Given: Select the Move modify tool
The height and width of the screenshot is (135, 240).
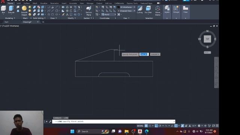Looking at the screenshot, I should pos(71,7).
